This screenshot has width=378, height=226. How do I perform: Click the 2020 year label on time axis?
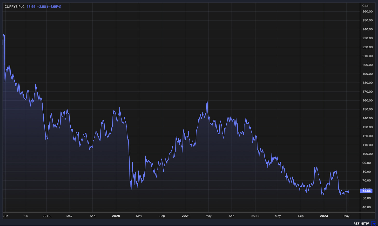pyautogui.click(x=116, y=216)
